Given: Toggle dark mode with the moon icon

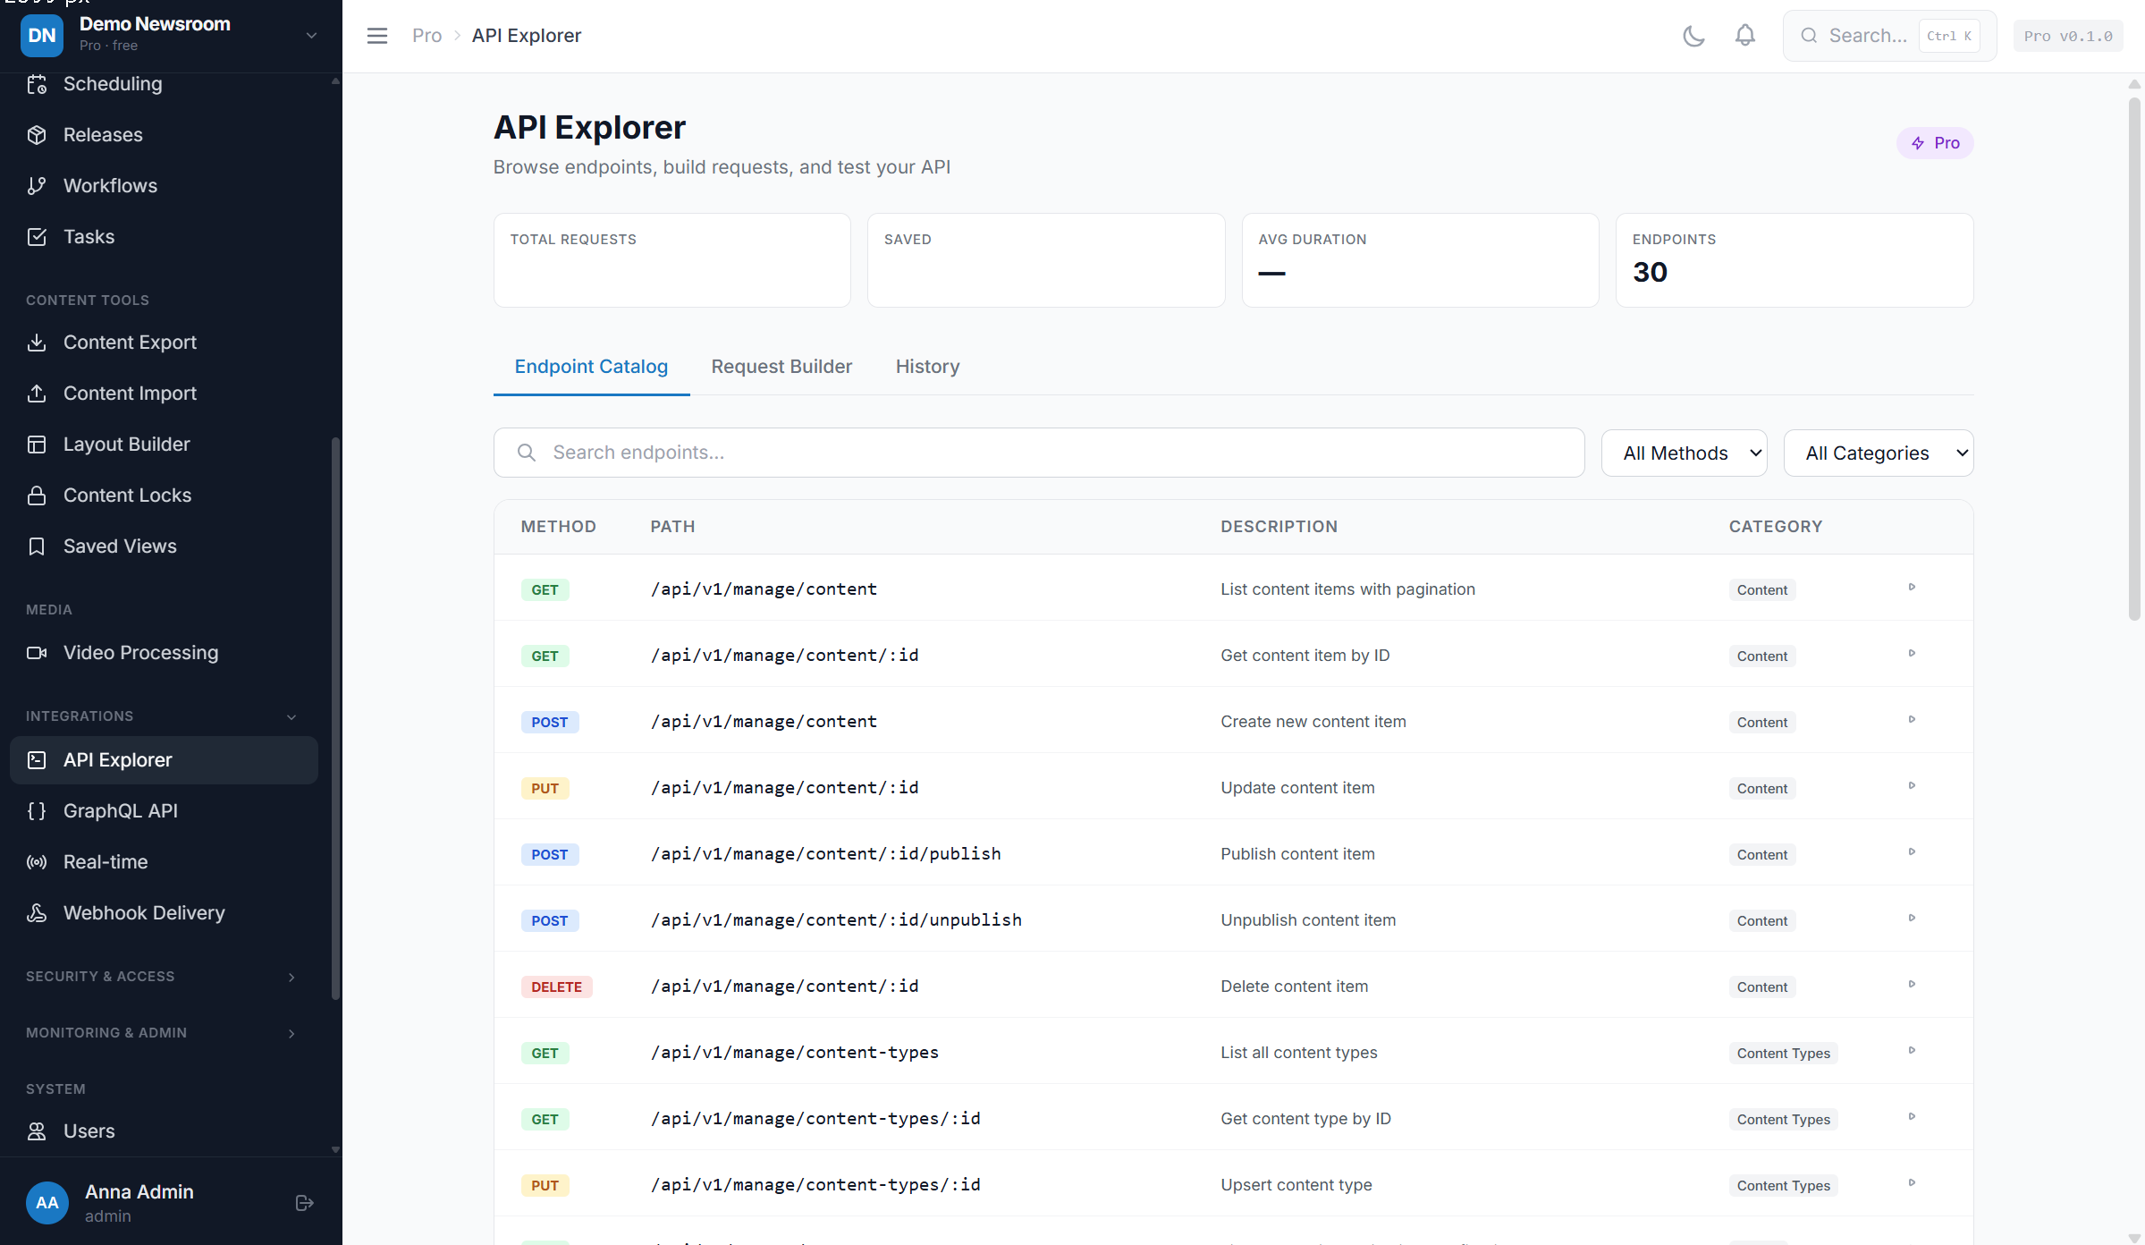Looking at the screenshot, I should [x=1693, y=36].
